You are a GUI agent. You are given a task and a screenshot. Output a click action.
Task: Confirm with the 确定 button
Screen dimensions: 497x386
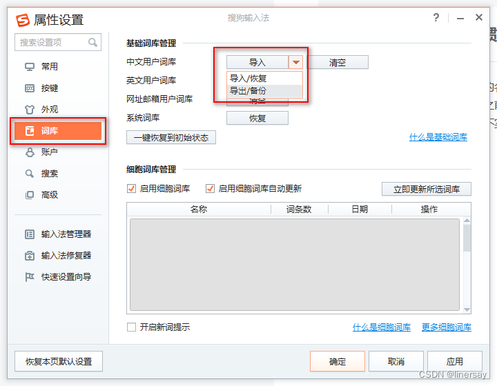(338, 361)
